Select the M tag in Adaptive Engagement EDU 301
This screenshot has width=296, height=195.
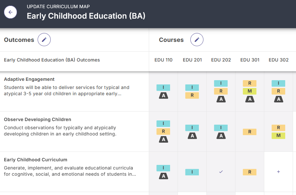pyautogui.click(x=250, y=91)
